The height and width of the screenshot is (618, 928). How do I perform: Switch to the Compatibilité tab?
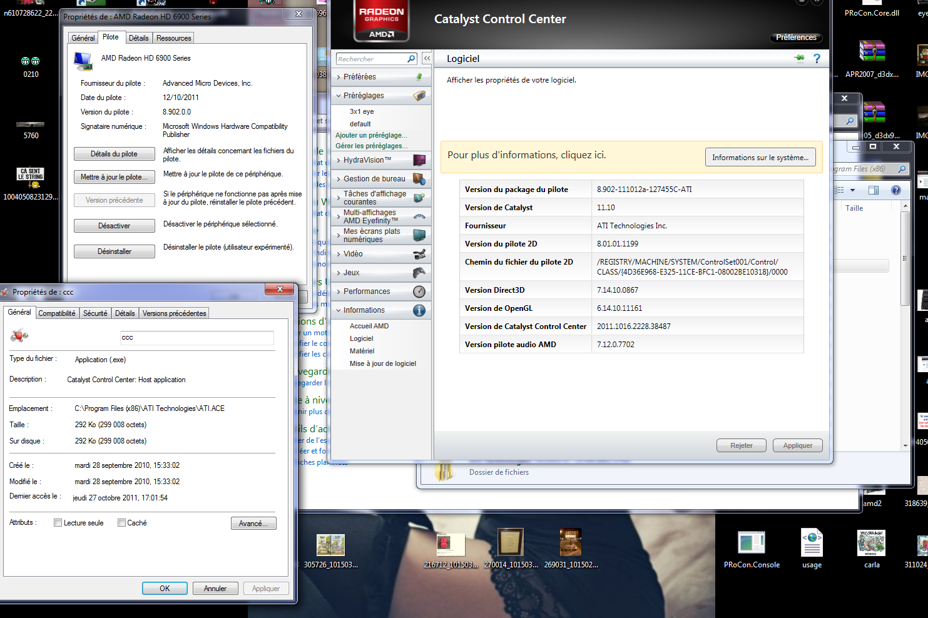click(x=57, y=313)
